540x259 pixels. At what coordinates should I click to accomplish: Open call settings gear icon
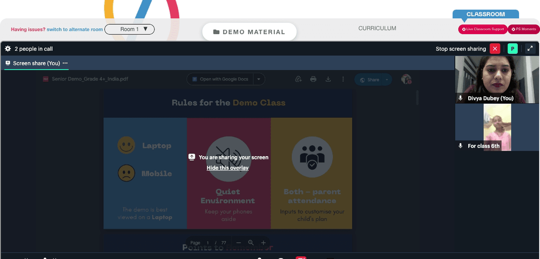[x=8, y=49]
